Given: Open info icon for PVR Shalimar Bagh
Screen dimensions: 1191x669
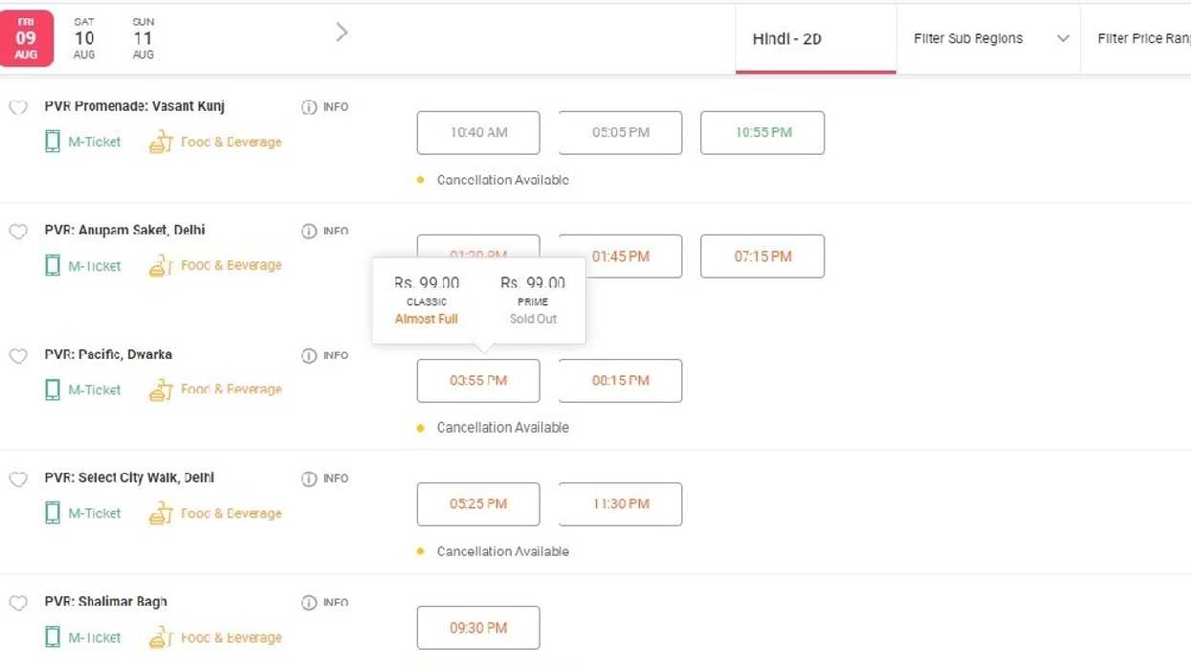Looking at the screenshot, I should [309, 603].
